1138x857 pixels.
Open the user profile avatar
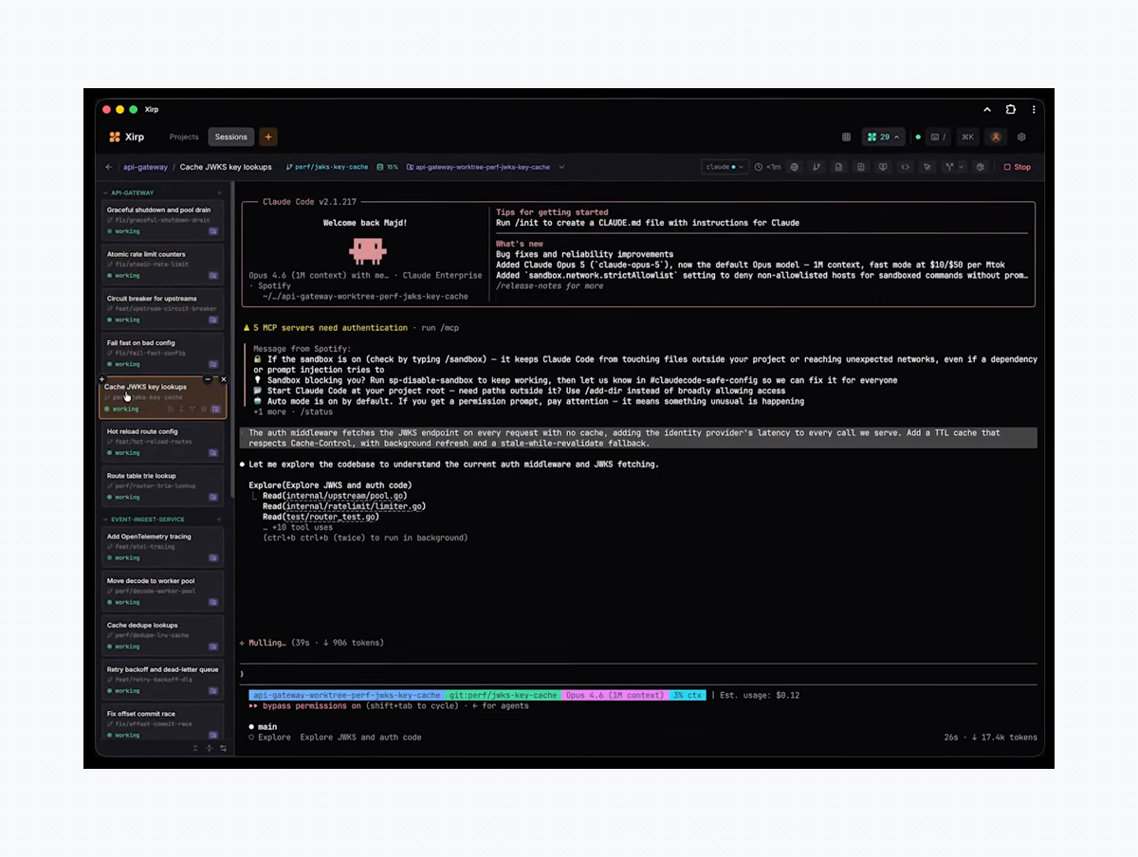[x=996, y=137]
